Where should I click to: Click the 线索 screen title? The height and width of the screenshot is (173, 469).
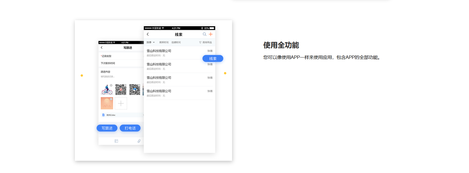click(179, 34)
